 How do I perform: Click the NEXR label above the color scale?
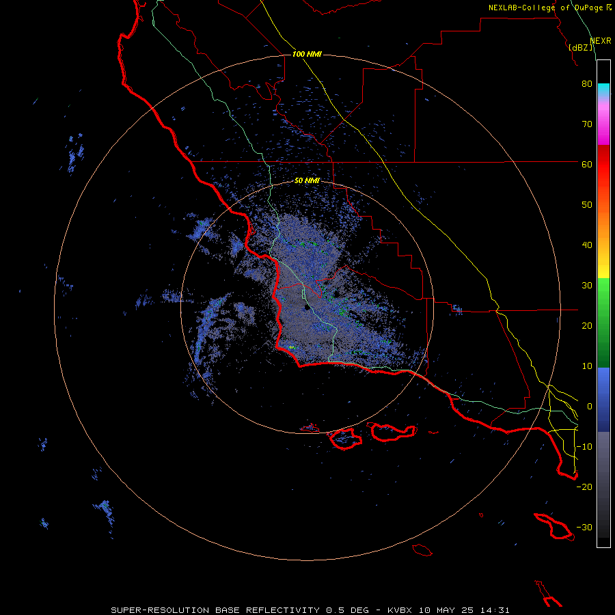(601, 41)
